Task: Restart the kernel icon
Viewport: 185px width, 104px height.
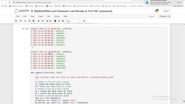Action: [x=59, y=21]
